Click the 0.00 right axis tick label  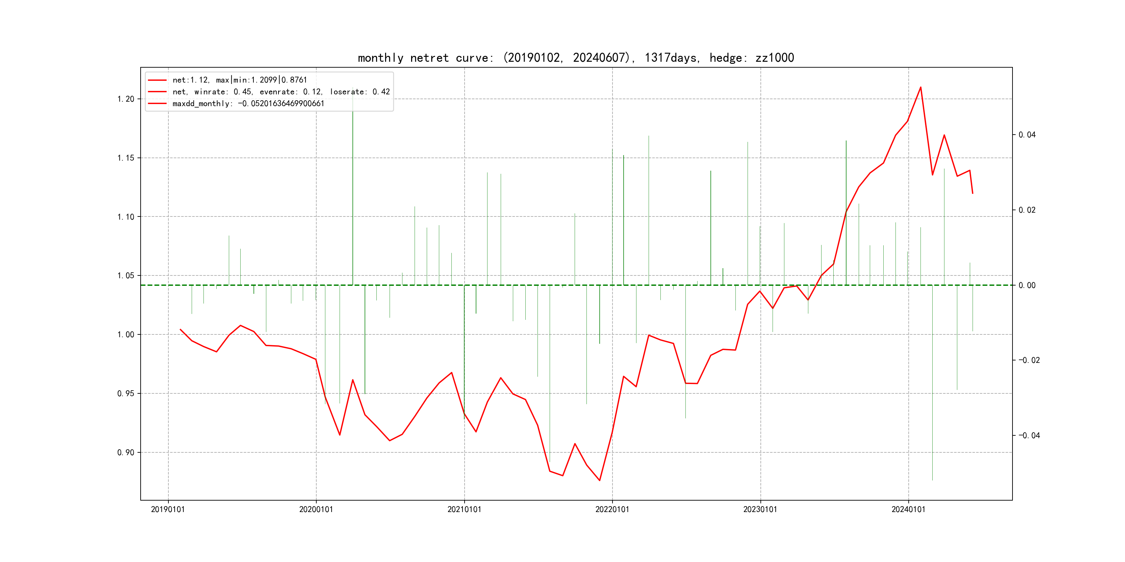point(1027,286)
